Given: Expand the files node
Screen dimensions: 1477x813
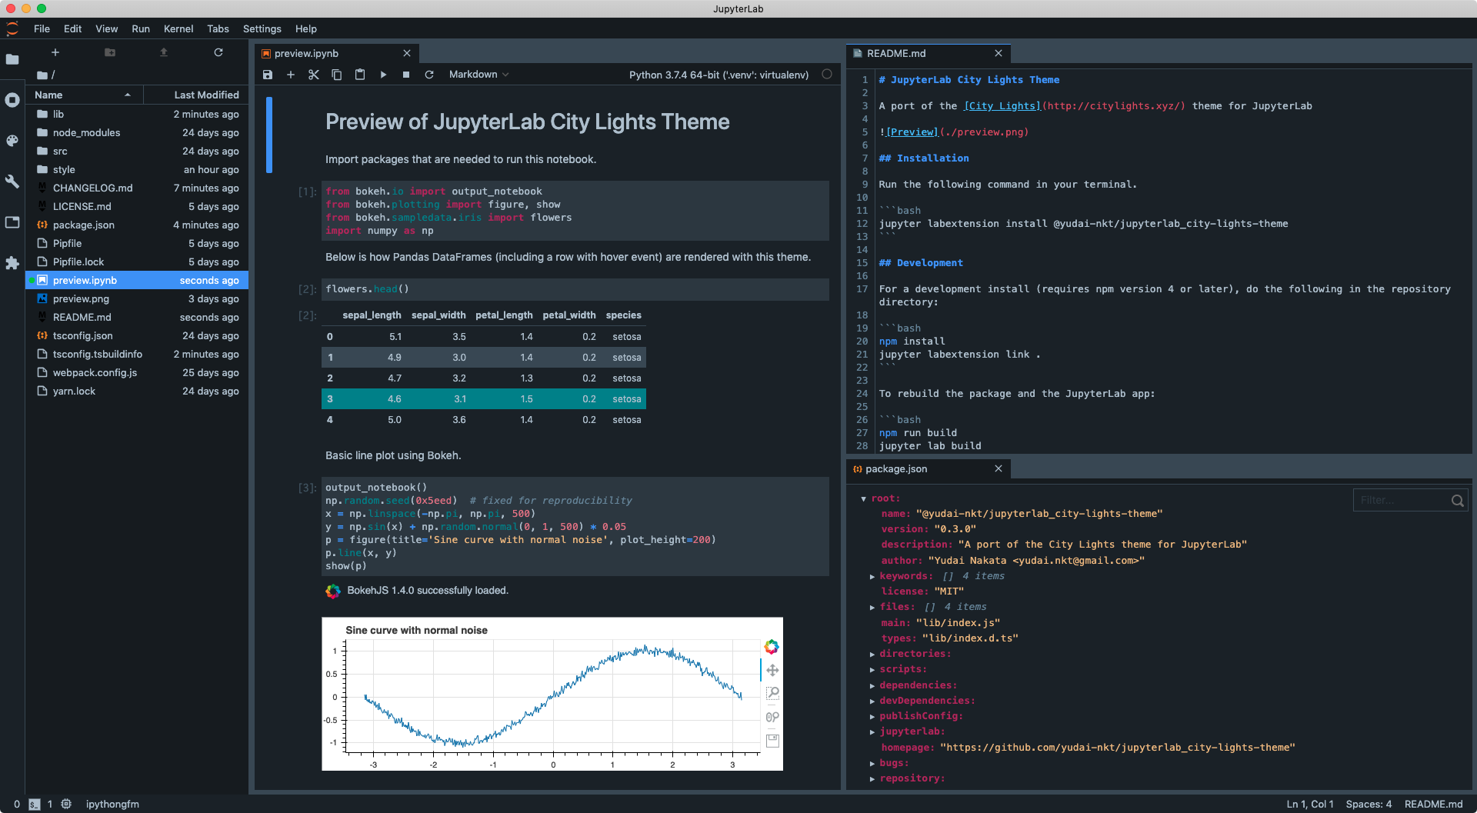Looking at the screenshot, I should click(x=872, y=608).
